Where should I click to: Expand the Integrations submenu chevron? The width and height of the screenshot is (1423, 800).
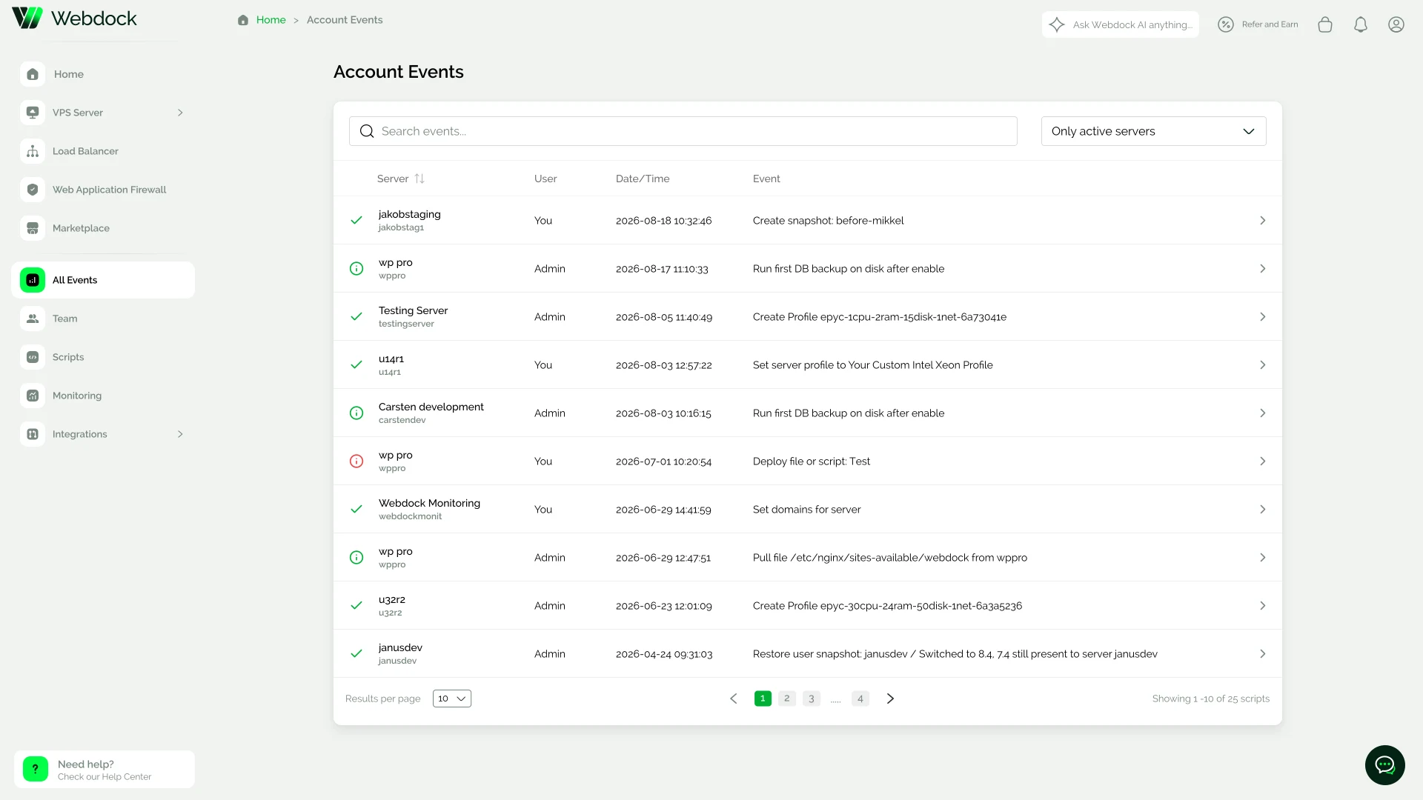180,434
